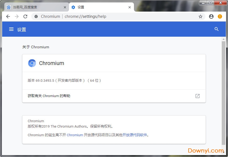
Task: Click the orange warning notification icon
Action: tap(220, 16)
